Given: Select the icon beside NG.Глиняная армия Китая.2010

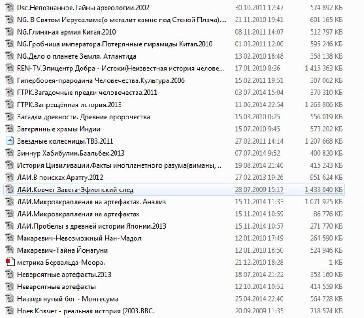Looking at the screenshot, I should pos(10,31).
